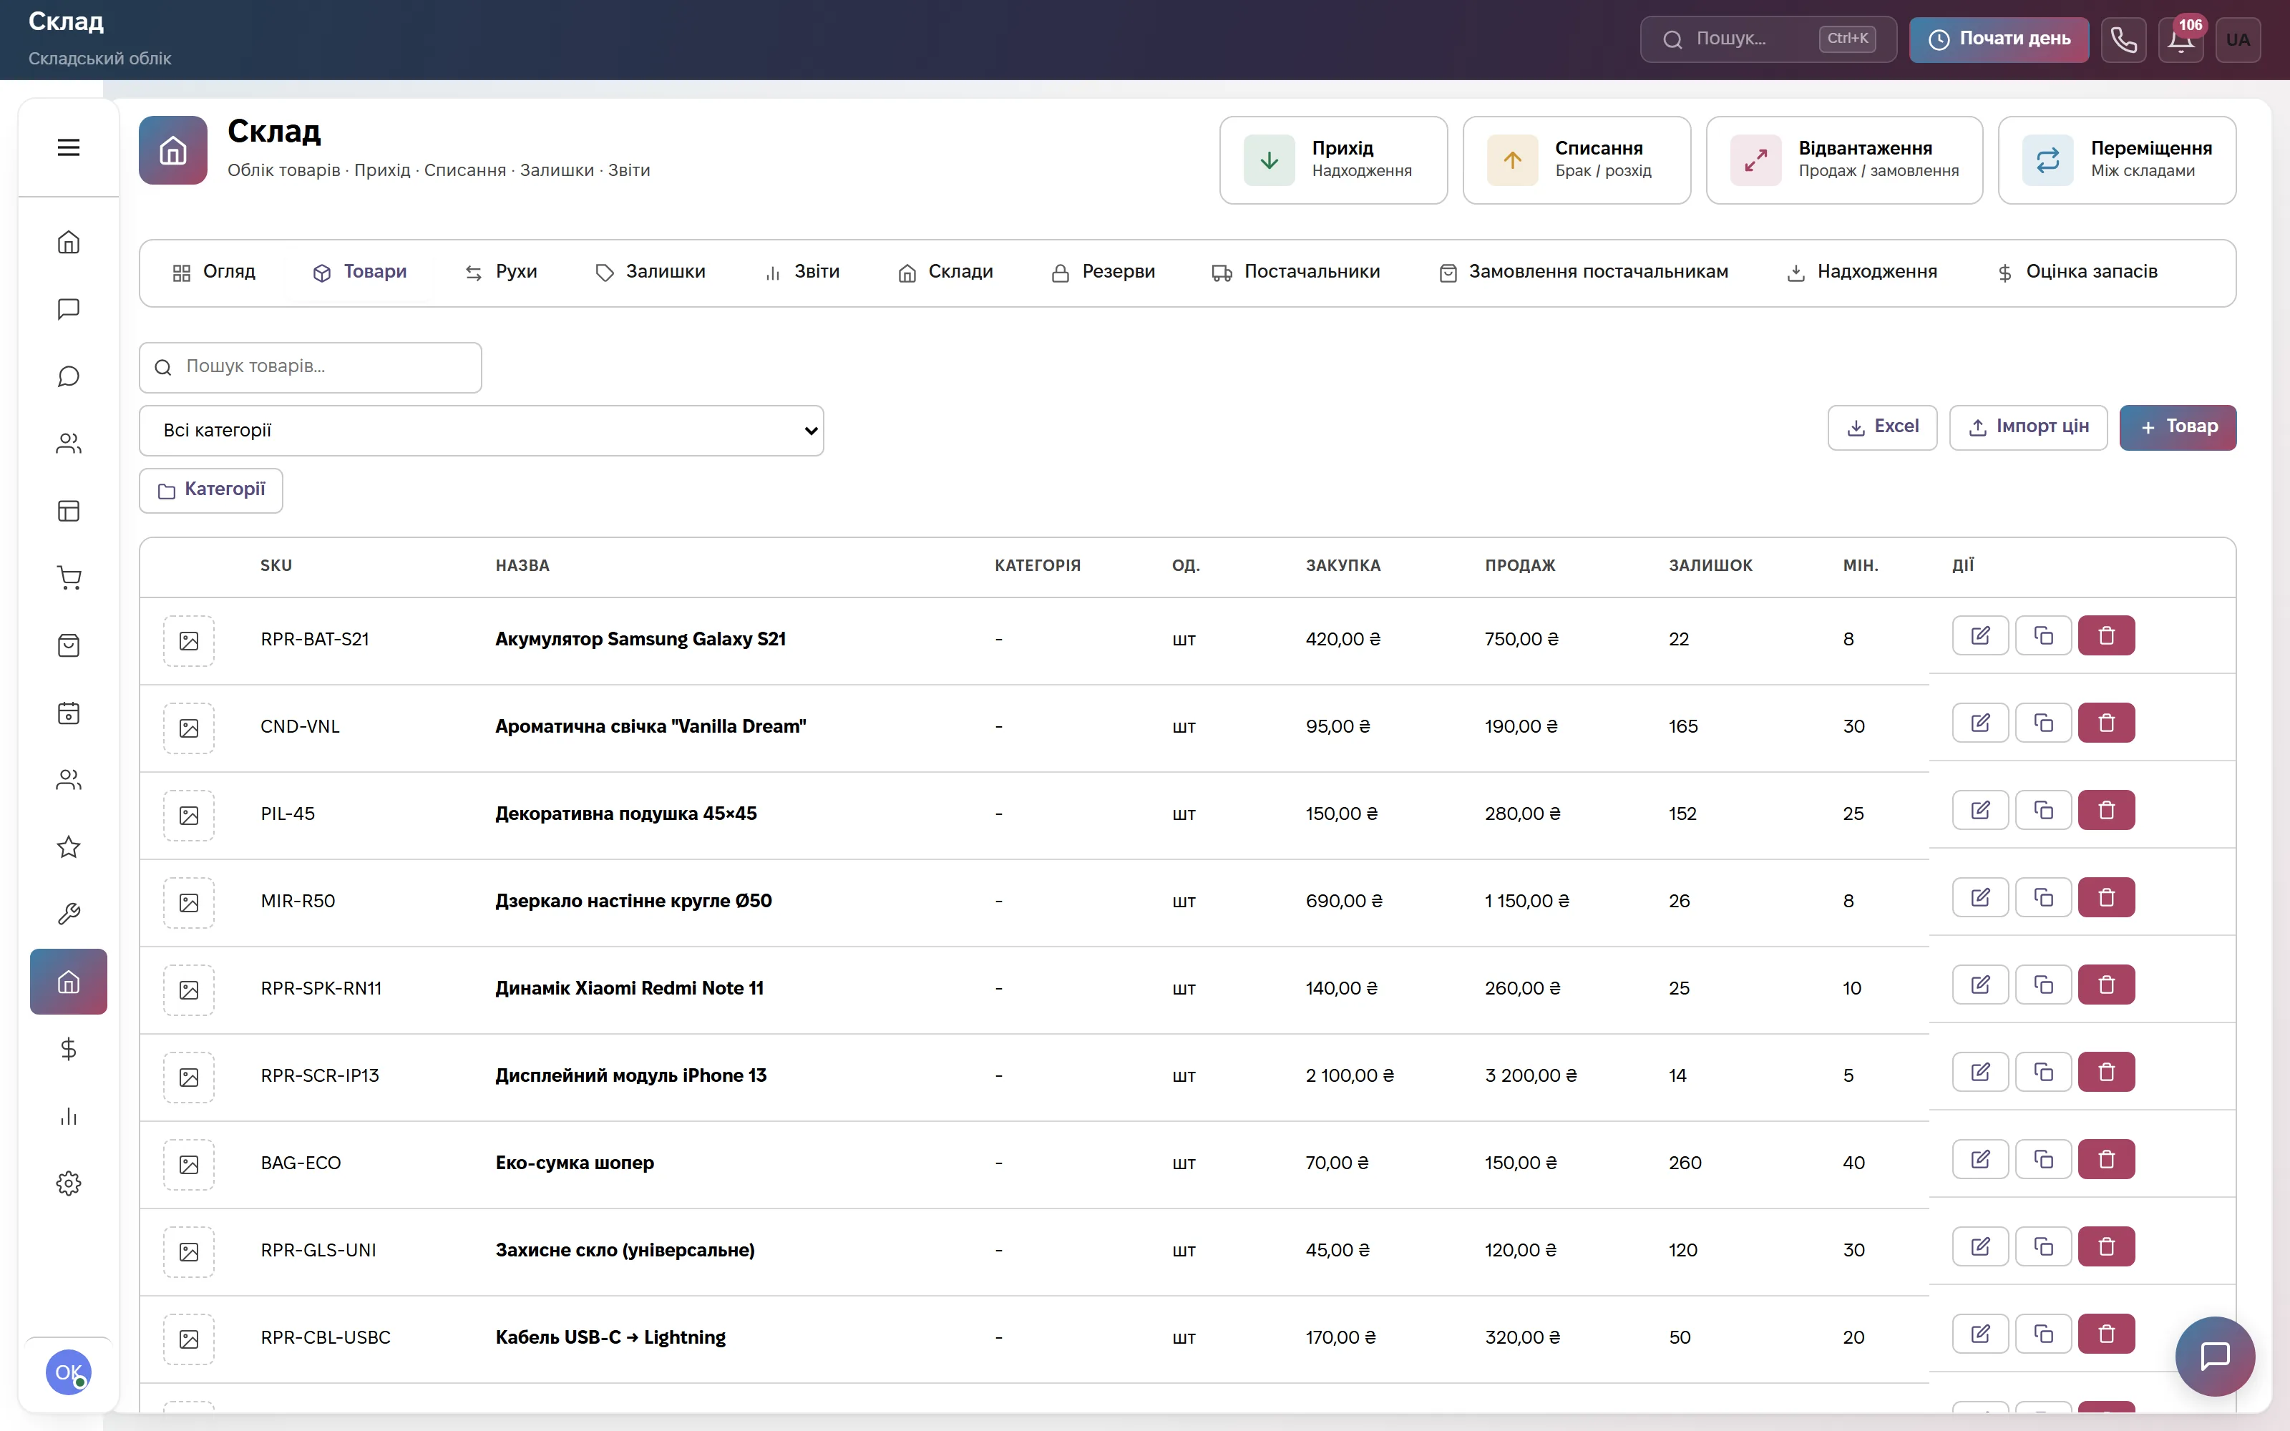Open the bar chart analytics sidebar icon
Viewport: 2290px width, 1431px height.
pyautogui.click(x=68, y=1116)
